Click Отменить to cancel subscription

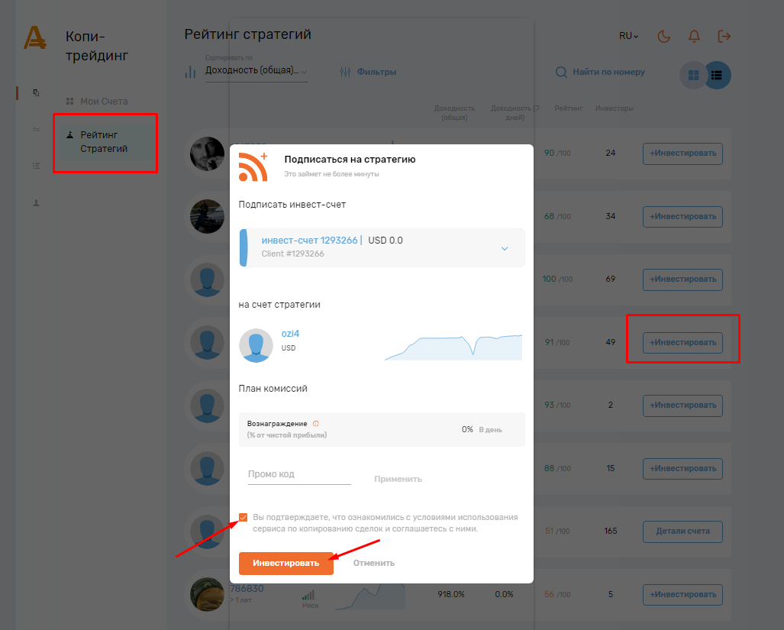(373, 563)
